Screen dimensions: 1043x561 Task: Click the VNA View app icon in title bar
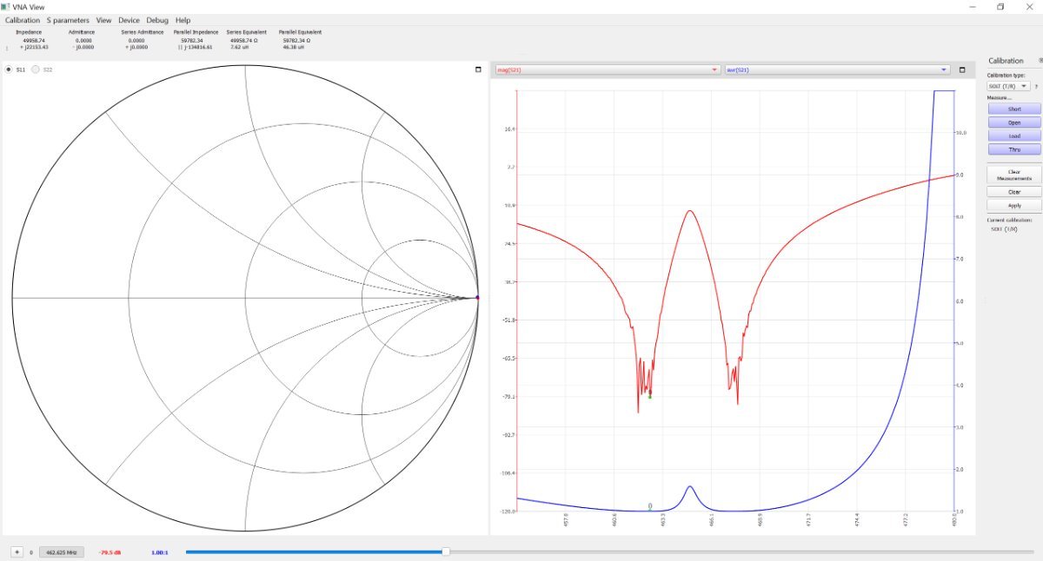[5, 6]
